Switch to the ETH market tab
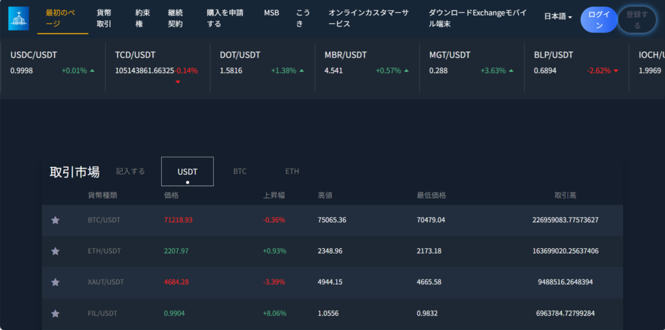Screen dimensions: 665x330 292,171
